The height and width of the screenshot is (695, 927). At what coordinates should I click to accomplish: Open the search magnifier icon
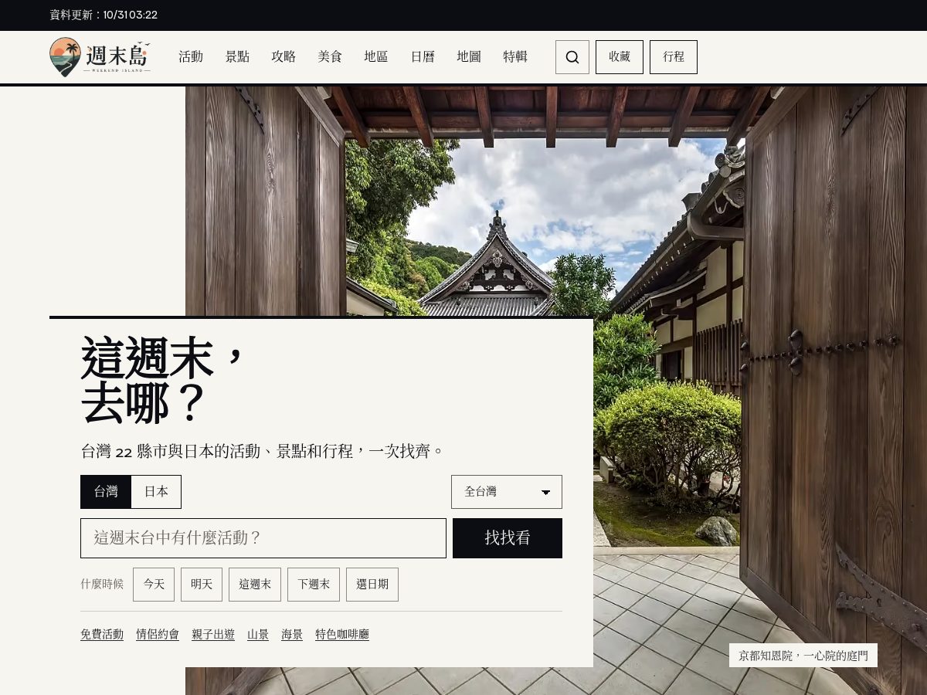(572, 57)
